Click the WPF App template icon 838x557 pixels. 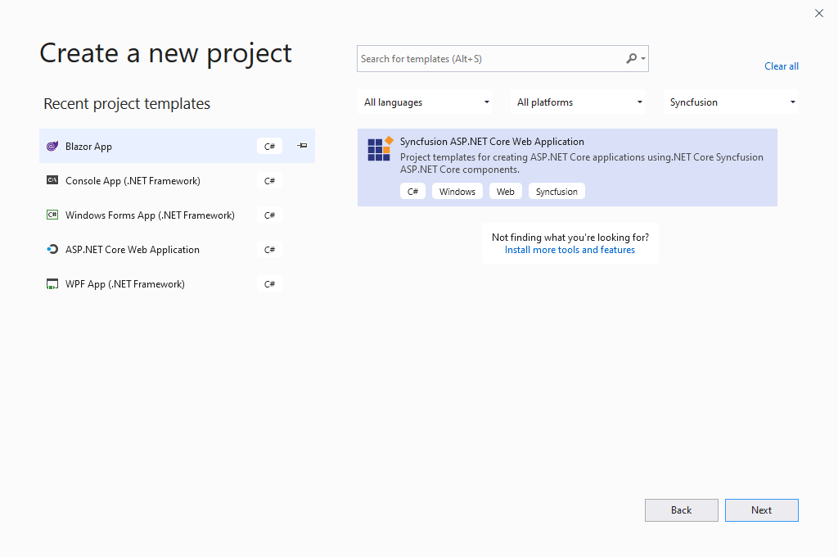(x=52, y=283)
